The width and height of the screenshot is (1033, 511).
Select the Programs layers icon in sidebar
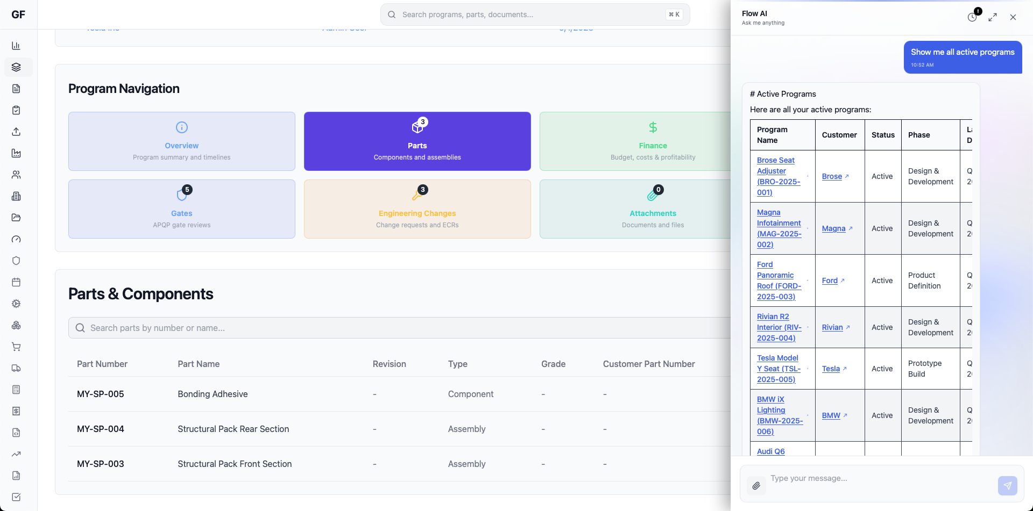(17, 67)
